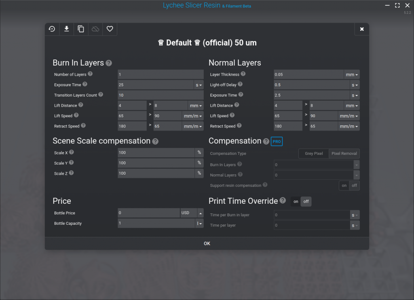Open help for Burn In Layers heading
This screenshot has width=414, height=300.
(x=109, y=63)
